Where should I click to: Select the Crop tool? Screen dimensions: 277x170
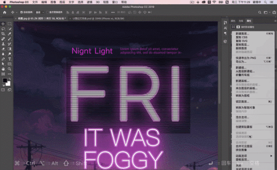[3, 34]
